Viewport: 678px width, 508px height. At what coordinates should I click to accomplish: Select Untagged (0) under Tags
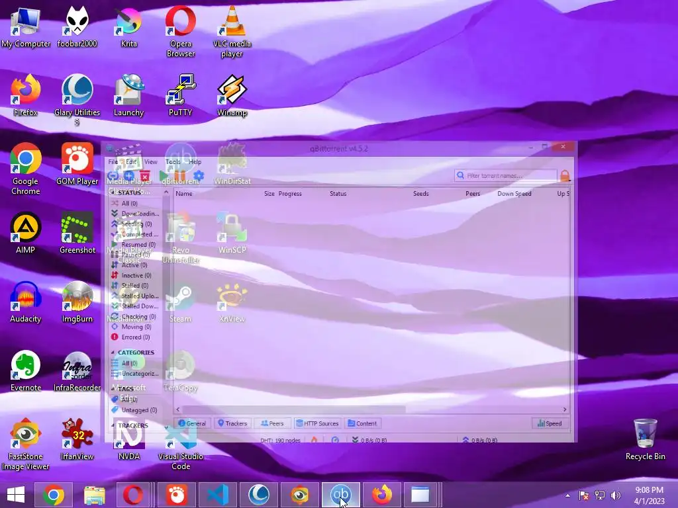pyautogui.click(x=135, y=410)
